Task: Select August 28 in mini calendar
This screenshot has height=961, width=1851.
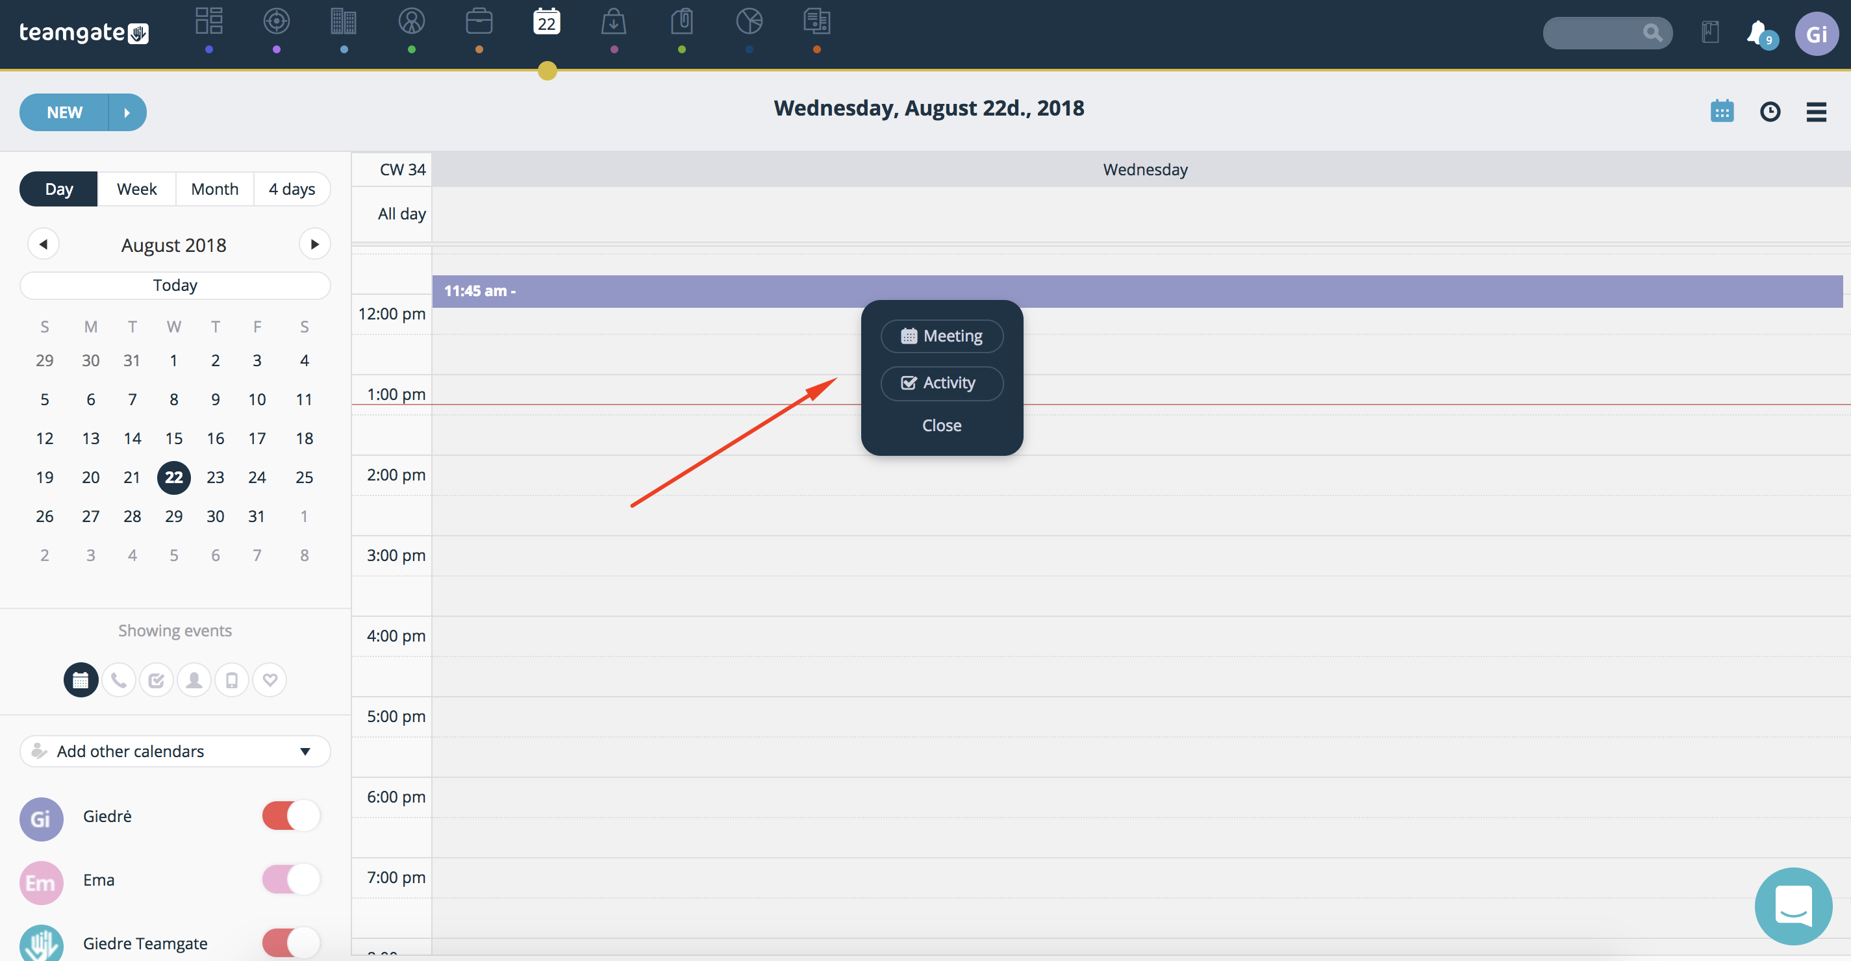Action: tap(131, 516)
